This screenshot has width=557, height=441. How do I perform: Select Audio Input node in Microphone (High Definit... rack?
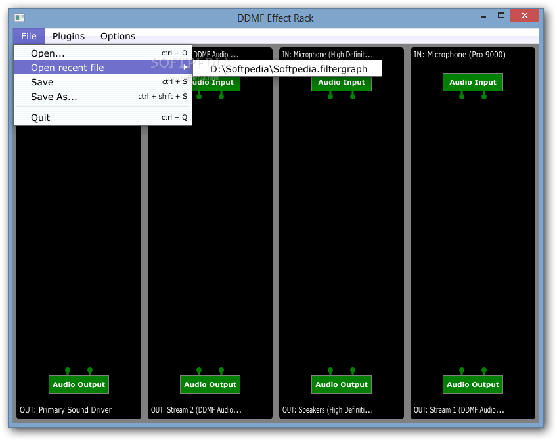pyautogui.click(x=342, y=82)
